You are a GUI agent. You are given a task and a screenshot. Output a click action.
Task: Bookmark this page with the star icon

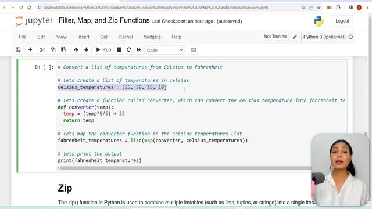pos(319,8)
